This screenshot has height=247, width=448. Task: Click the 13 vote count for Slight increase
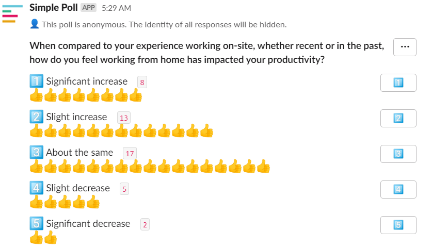point(124,118)
